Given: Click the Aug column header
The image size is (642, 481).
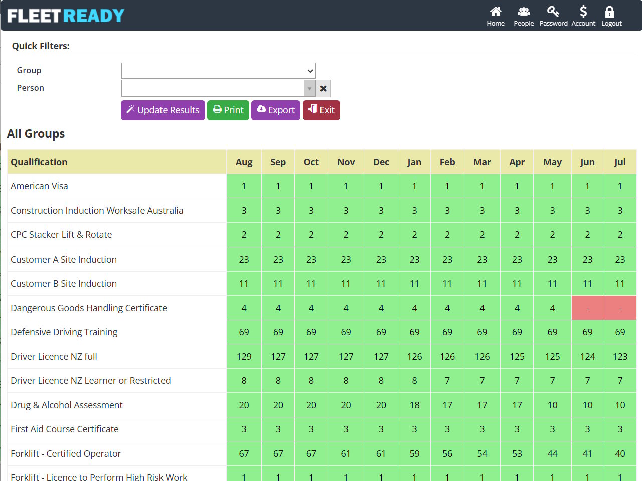Looking at the screenshot, I should coord(244,162).
